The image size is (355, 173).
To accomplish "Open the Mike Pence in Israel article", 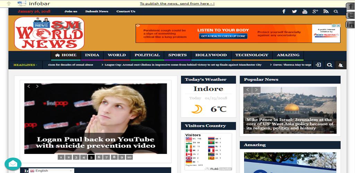I will pos(290,124).
